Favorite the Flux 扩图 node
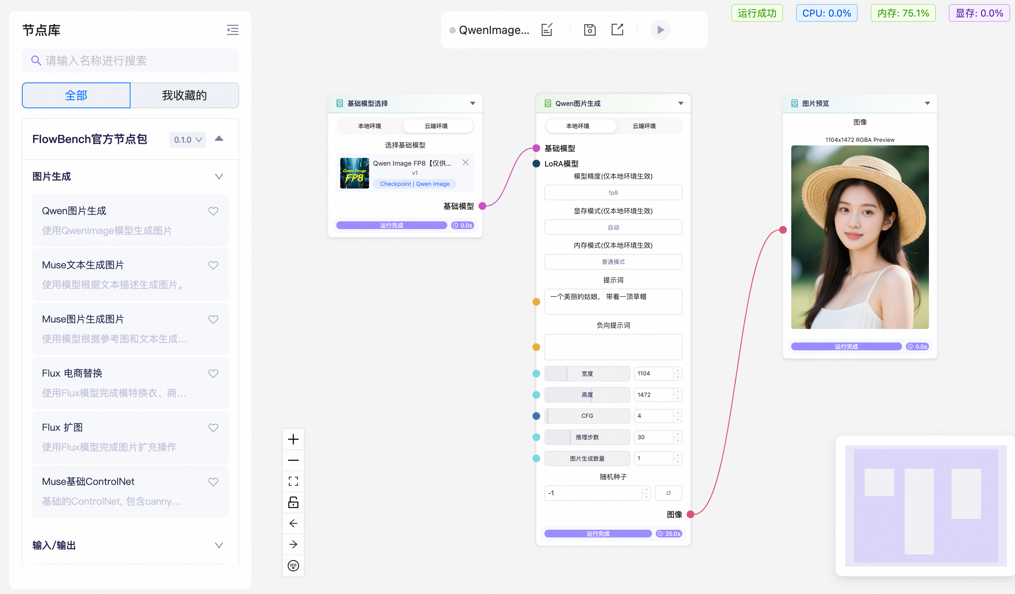The width and height of the screenshot is (1015, 594). (213, 428)
